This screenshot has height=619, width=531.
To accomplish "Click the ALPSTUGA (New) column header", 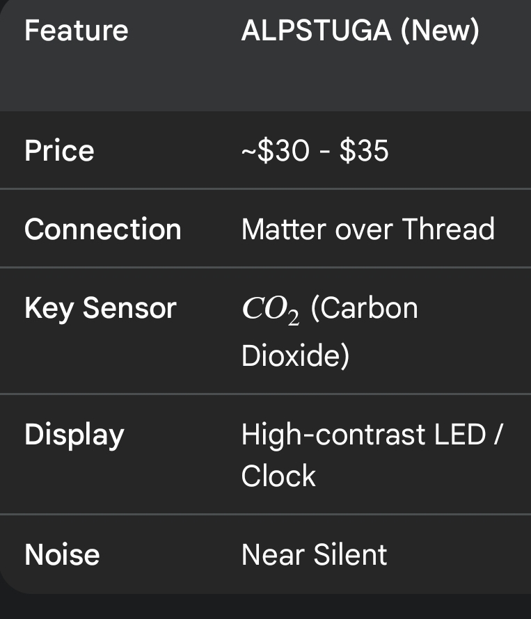I will (x=360, y=31).
